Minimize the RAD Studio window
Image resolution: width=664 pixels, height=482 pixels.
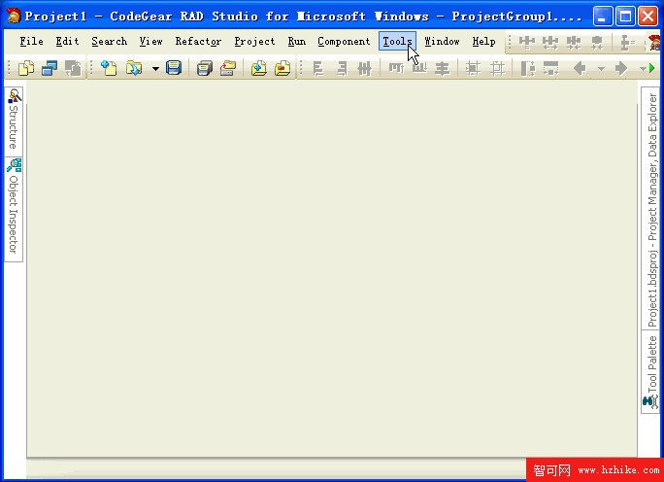coord(602,17)
